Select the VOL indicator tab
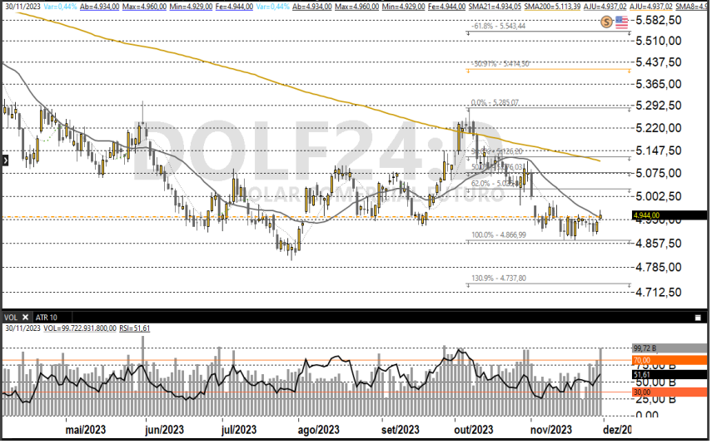Screen dimensions: 712x444 11,318
